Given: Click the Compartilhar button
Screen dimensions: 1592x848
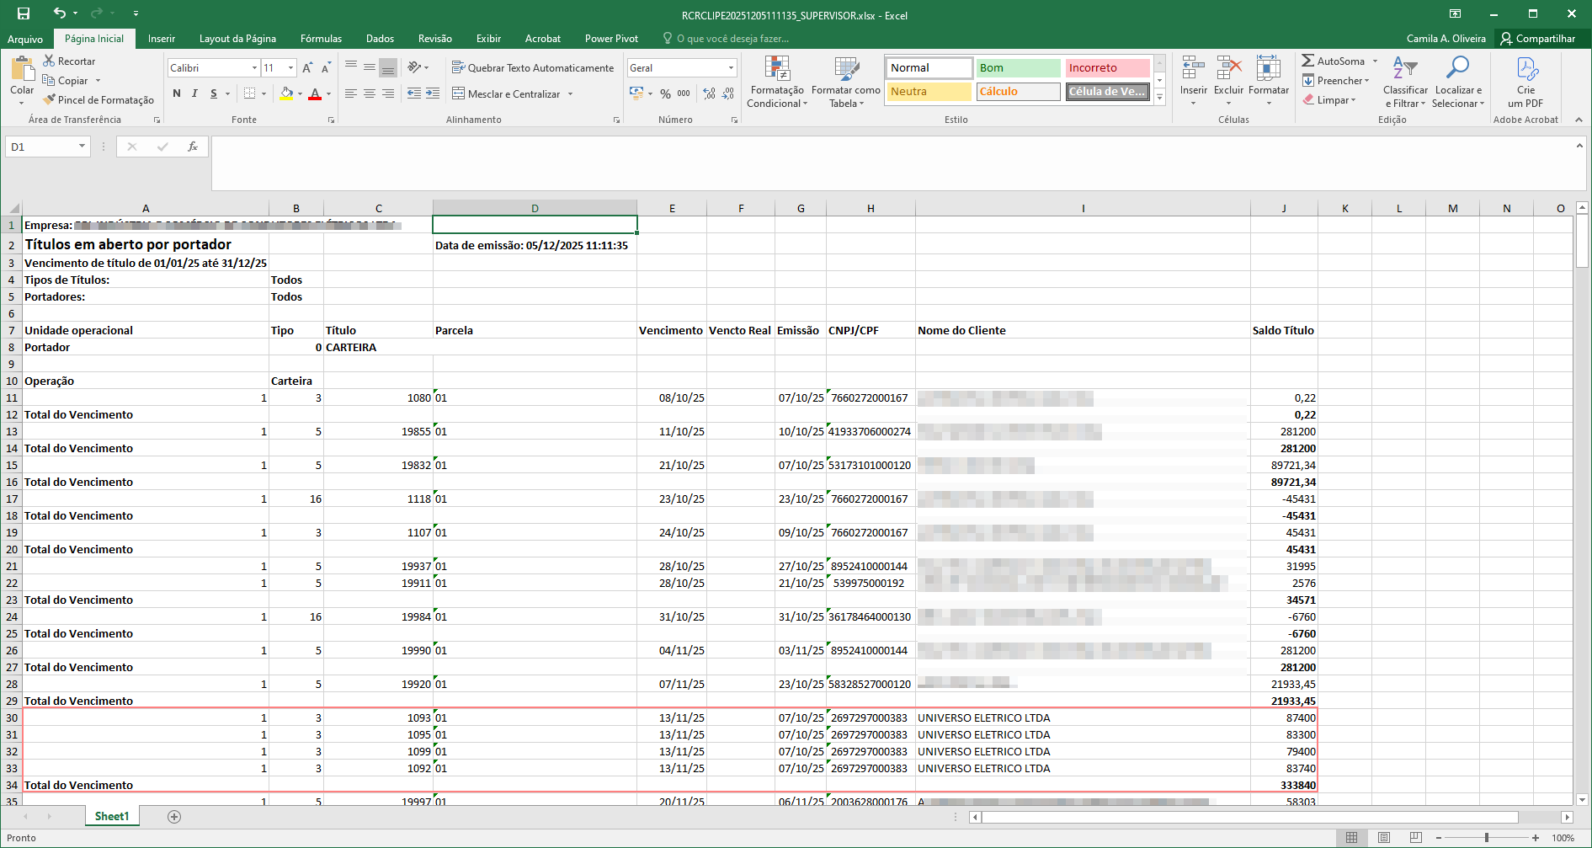Looking at the screenshot, I should 1537,39.
